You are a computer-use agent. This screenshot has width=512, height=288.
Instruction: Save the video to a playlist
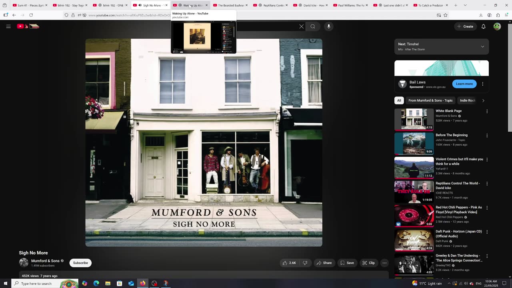click(347, 263)
